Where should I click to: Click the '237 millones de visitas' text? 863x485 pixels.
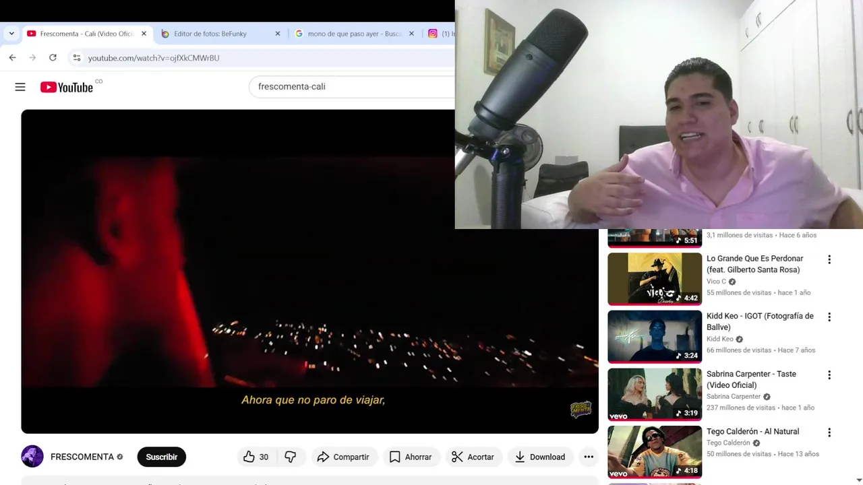(741, 408)
